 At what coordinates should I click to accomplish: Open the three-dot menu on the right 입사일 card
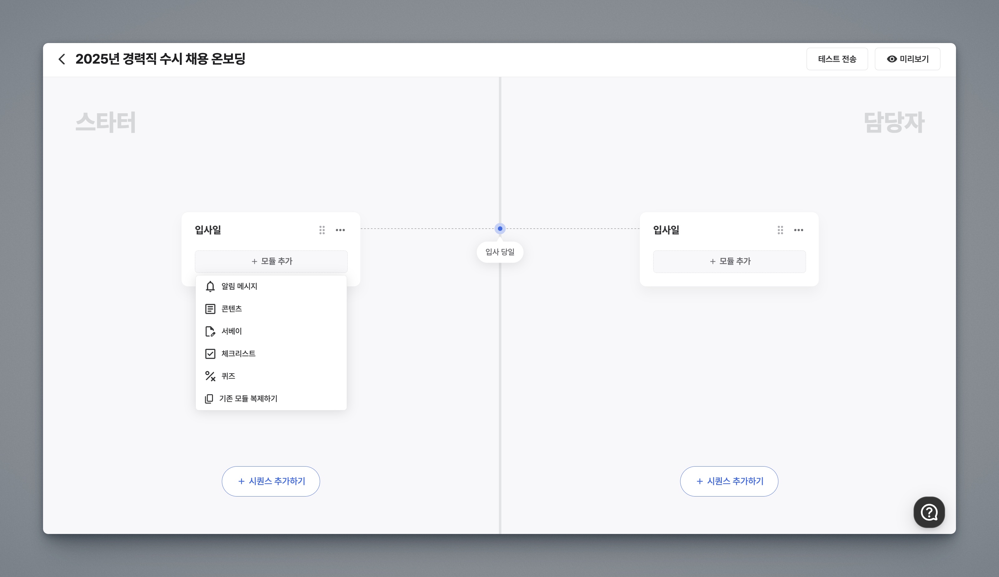click(x=798, y=230)
